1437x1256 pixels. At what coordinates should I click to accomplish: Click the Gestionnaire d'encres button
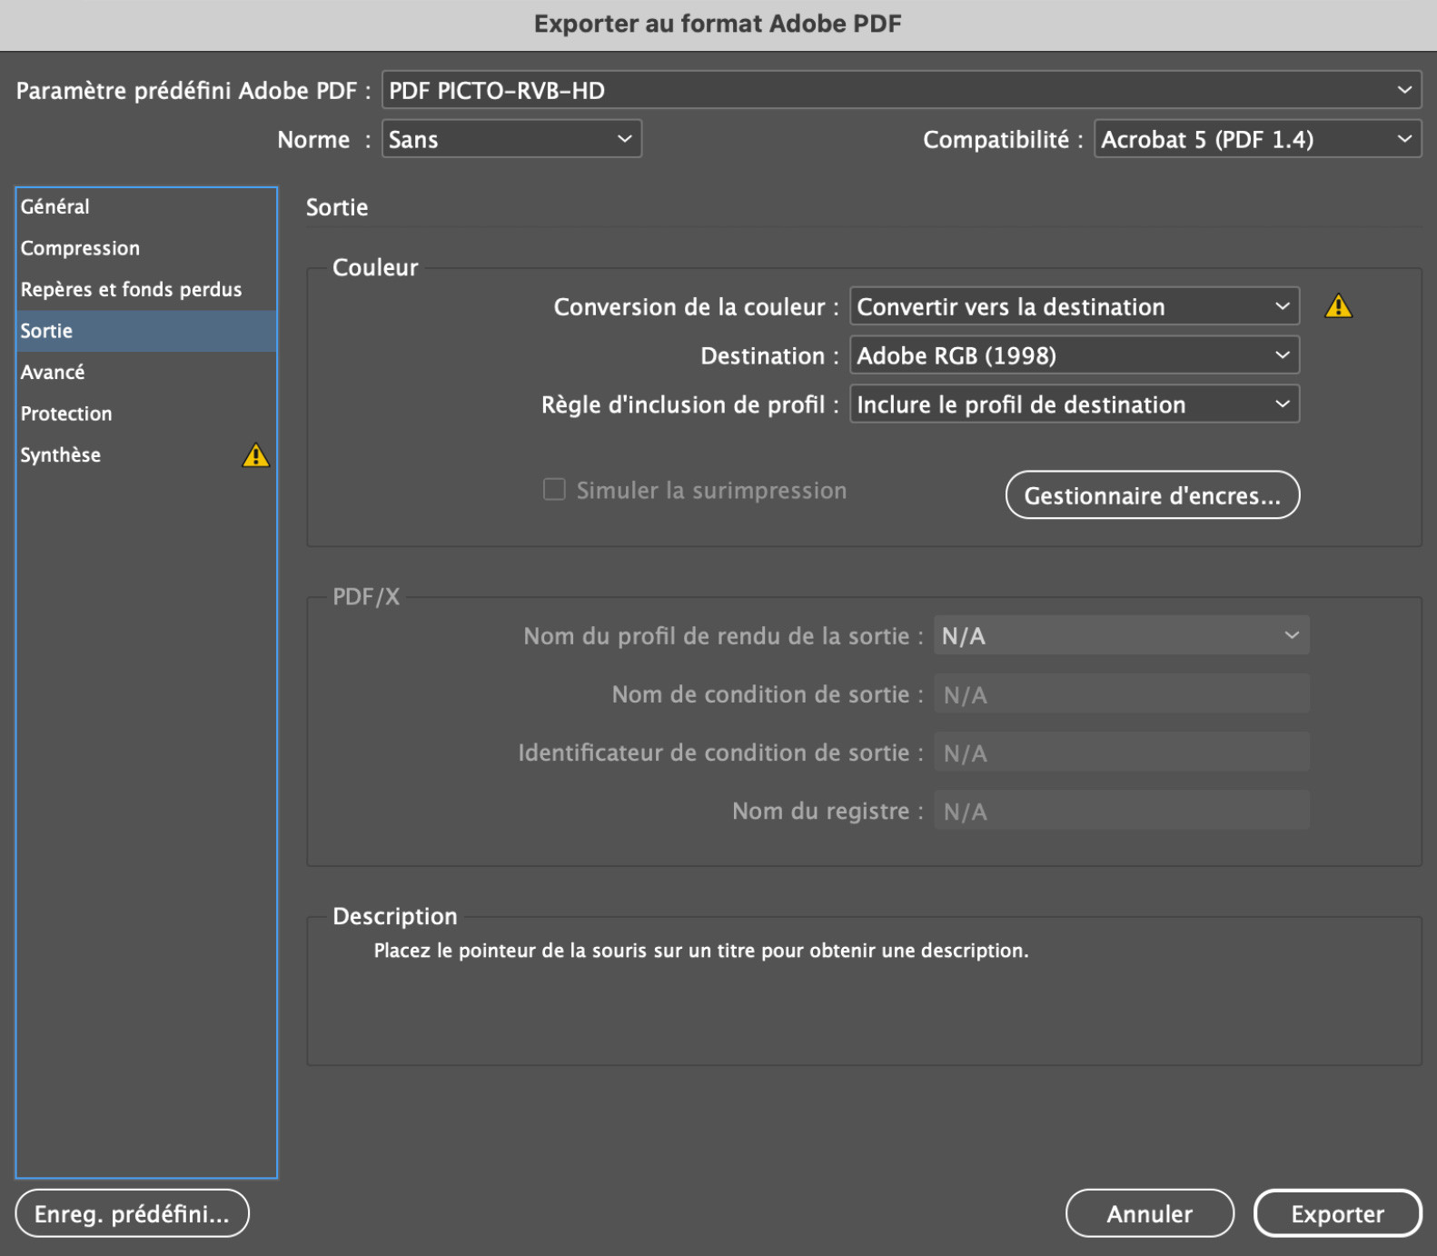pyautogui.click(x=1152, y=495)
